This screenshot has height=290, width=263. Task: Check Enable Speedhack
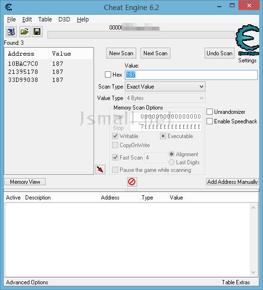[209, 121]
